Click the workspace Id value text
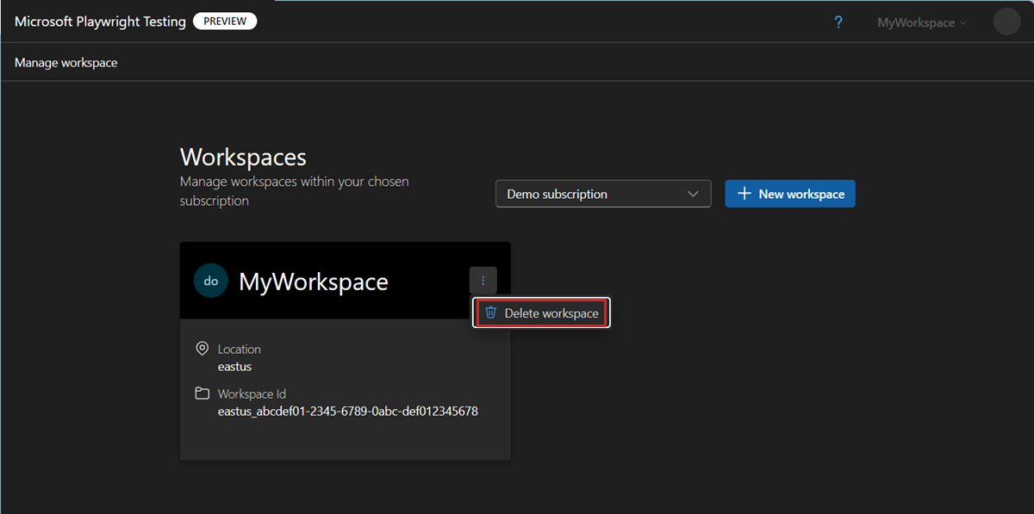Viewport: 1034px width, 514px height. [347, 412]
